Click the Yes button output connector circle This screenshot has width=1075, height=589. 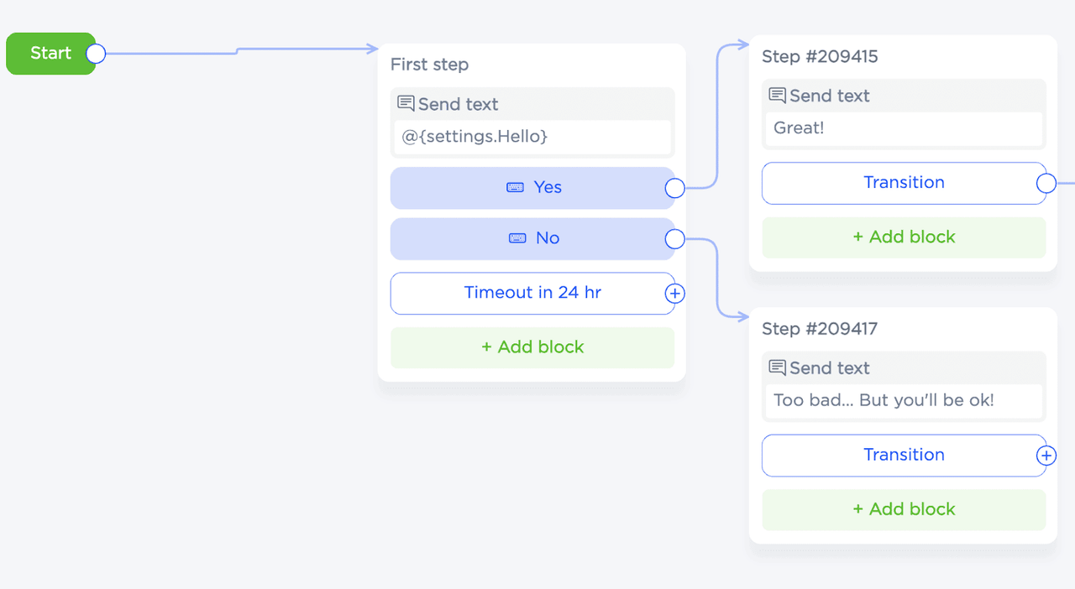coord(674,188)
